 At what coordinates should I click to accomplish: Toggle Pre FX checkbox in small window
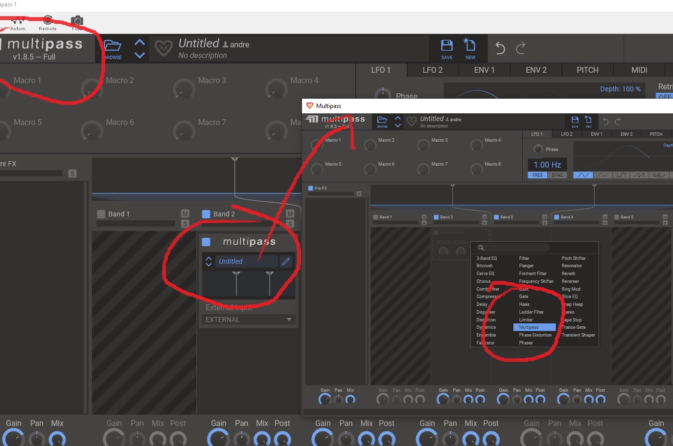[310, 188]
